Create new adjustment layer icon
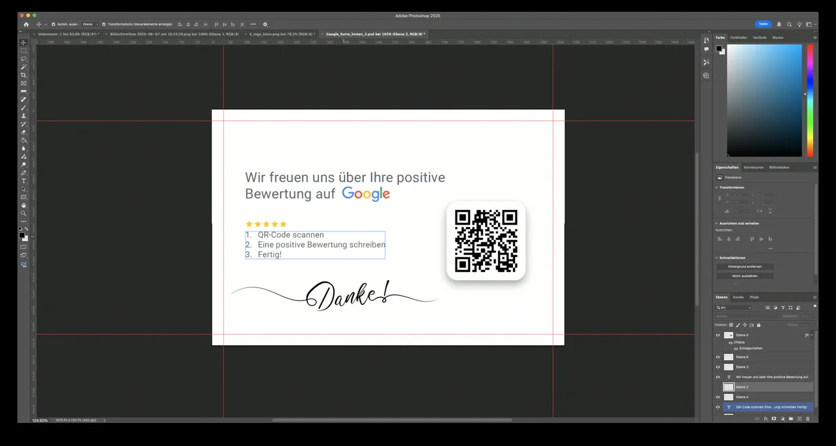Image resolution: width=836 pixels, height=446 pixels. point(782,419)
